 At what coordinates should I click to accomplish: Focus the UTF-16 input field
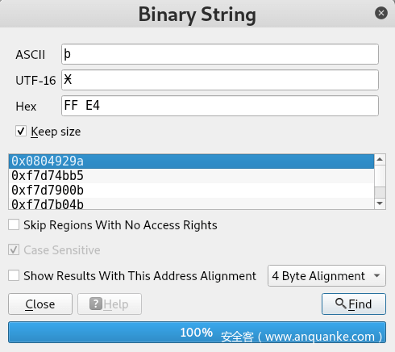coord(220,80)
